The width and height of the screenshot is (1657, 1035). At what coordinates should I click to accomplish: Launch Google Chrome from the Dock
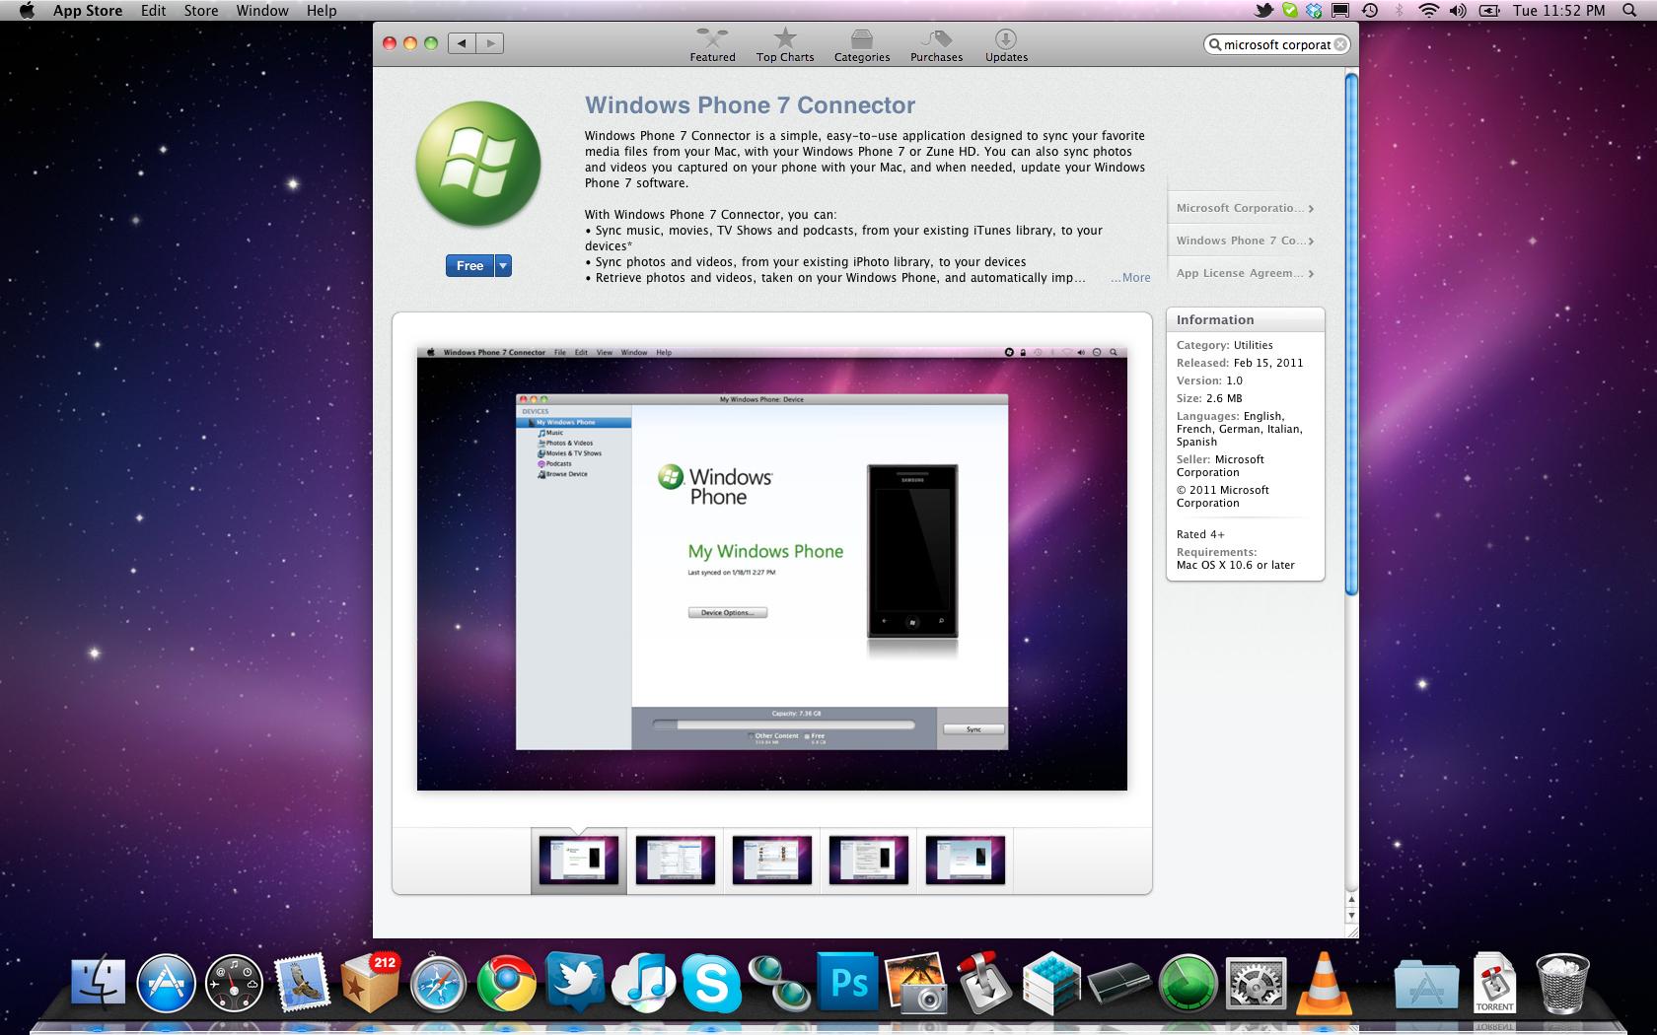[506, 983]
